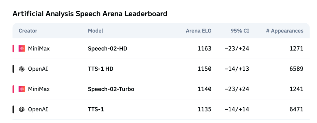The height and width of the screenshot is (123, 317).
Task: Sort by the Creator column header
Action: (x=28, y=31)
